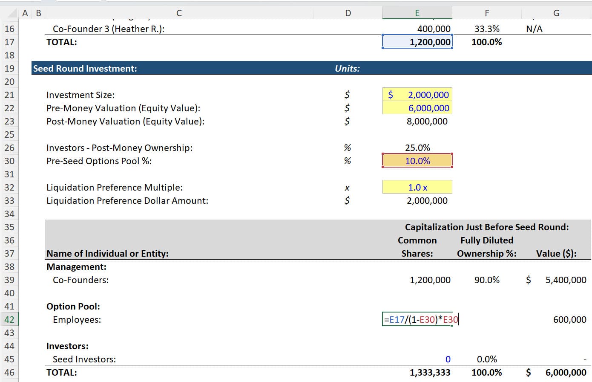Select Investors Post-Money Ownership 25.0% cell
592x382 pixels.
417,148
